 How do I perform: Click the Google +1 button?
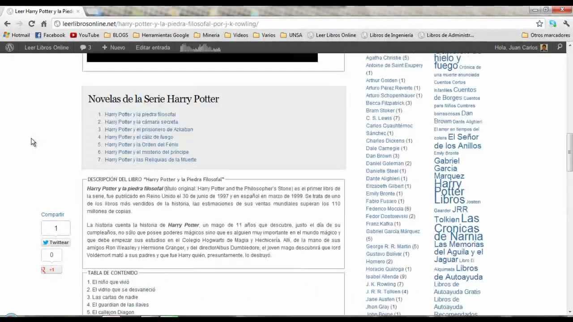point(51,270)
